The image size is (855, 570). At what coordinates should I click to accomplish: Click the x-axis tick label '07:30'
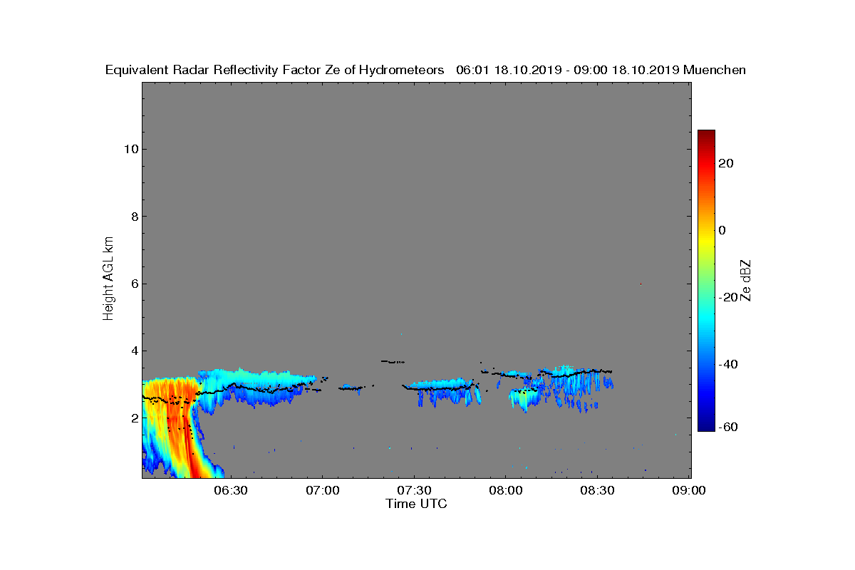click(414, 491)
